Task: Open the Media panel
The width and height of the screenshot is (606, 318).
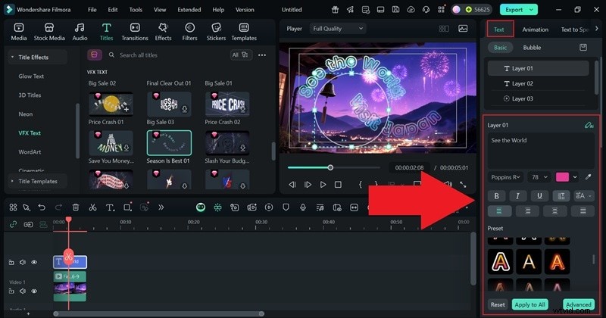Action: pyautogui.click(x=18, y=31)
